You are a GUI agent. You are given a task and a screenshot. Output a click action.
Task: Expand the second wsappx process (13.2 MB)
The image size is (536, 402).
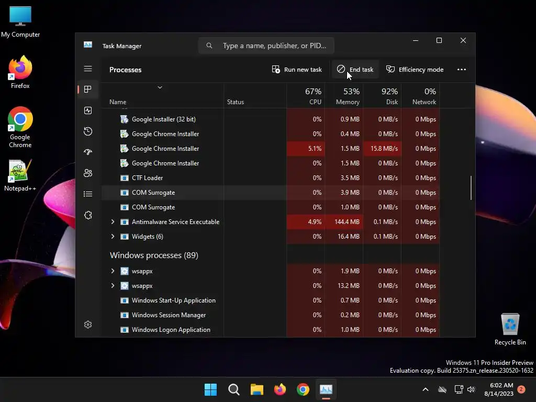[113, 285]
